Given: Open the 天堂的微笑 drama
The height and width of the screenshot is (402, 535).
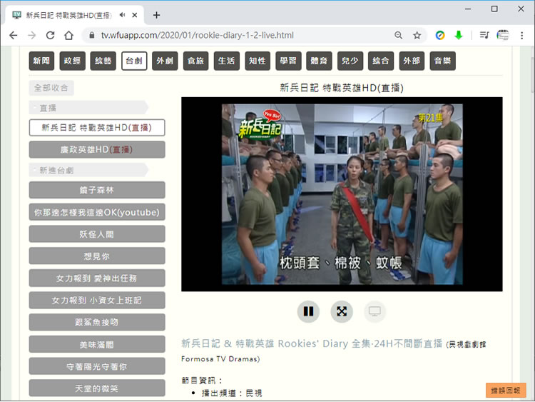Looking at the screenshot, I should click(97, 388).
